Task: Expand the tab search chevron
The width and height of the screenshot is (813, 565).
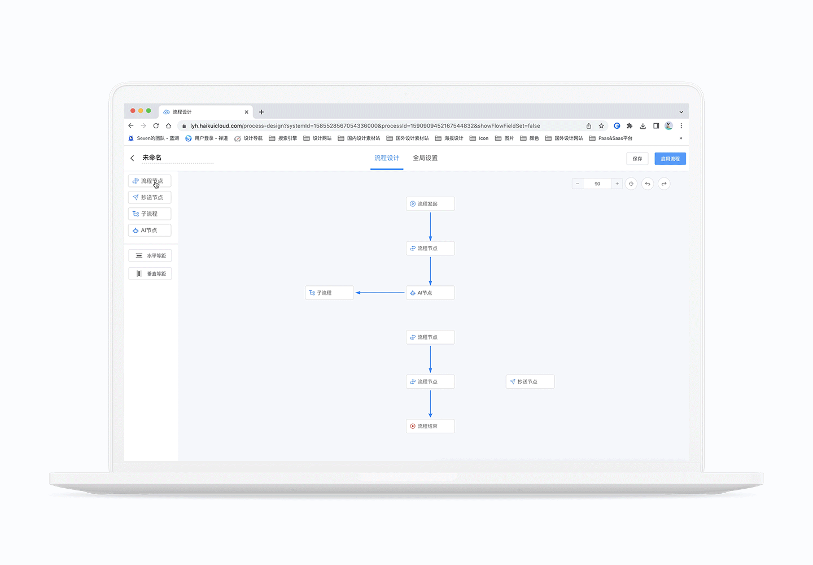Action: click(681, 112)
